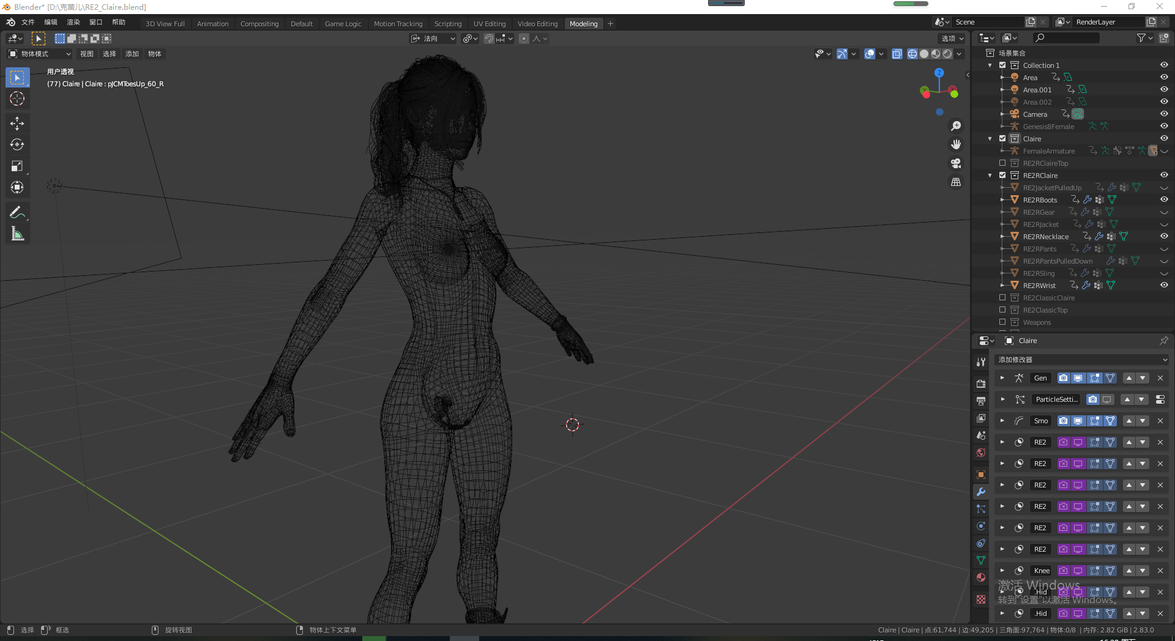Open Scene properties tab
The width and height of the screenshot is (1175, 641).
[x=981, y=435]
